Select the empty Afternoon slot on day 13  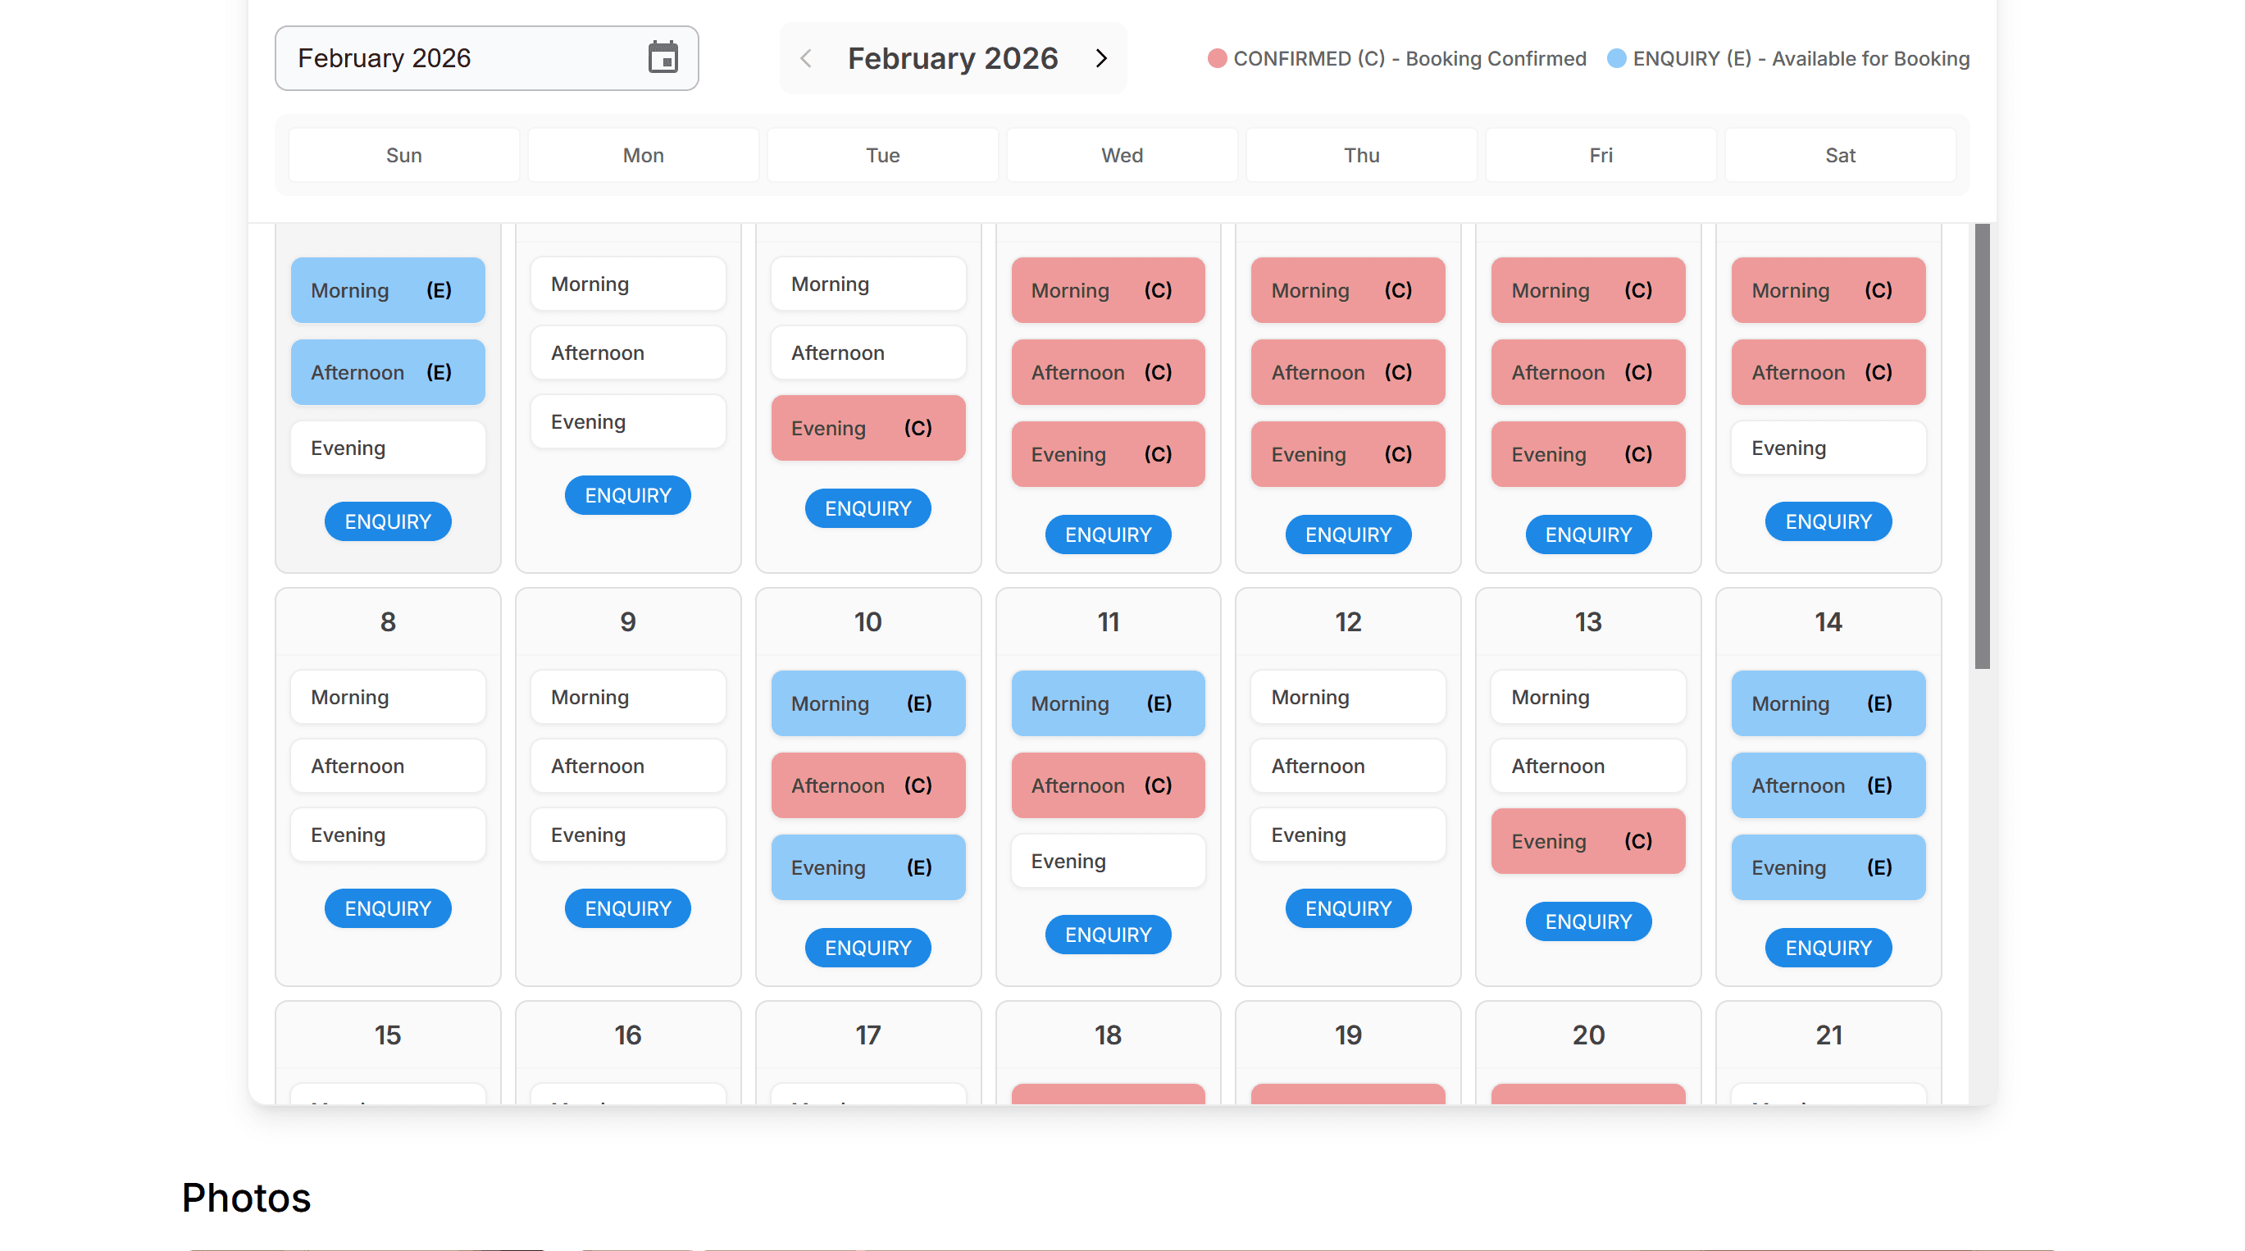pos(1587,766)
